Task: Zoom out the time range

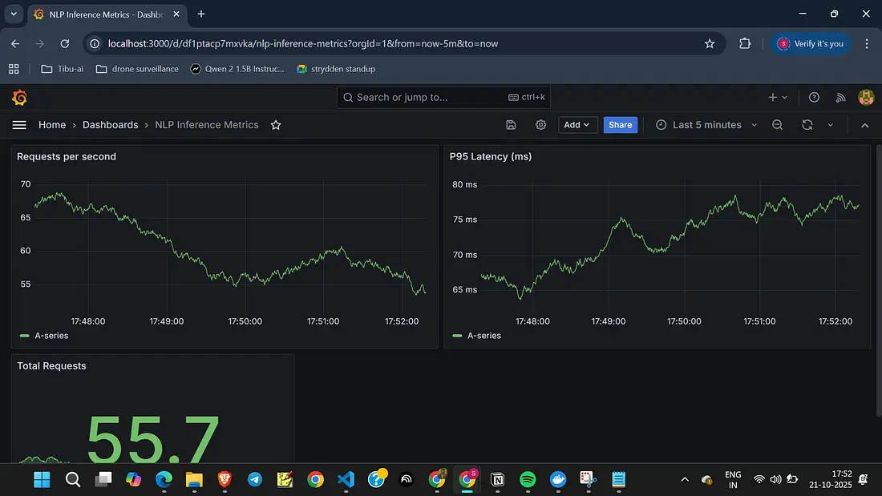Action: 777,125
